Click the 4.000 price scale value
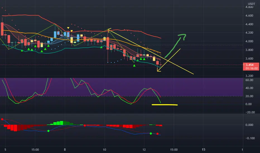 click(249, 41)
